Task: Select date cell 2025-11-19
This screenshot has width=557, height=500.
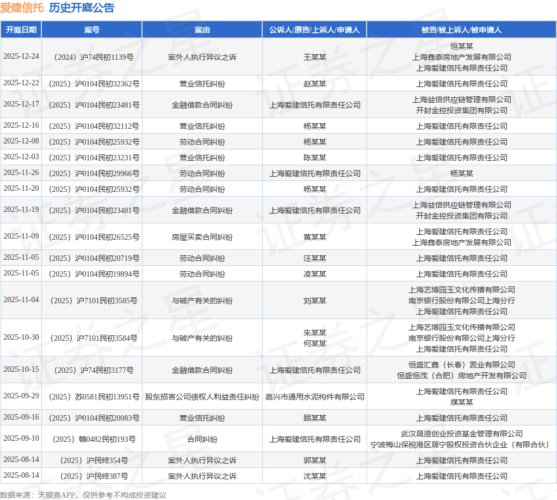Action: tap(21, 210)
